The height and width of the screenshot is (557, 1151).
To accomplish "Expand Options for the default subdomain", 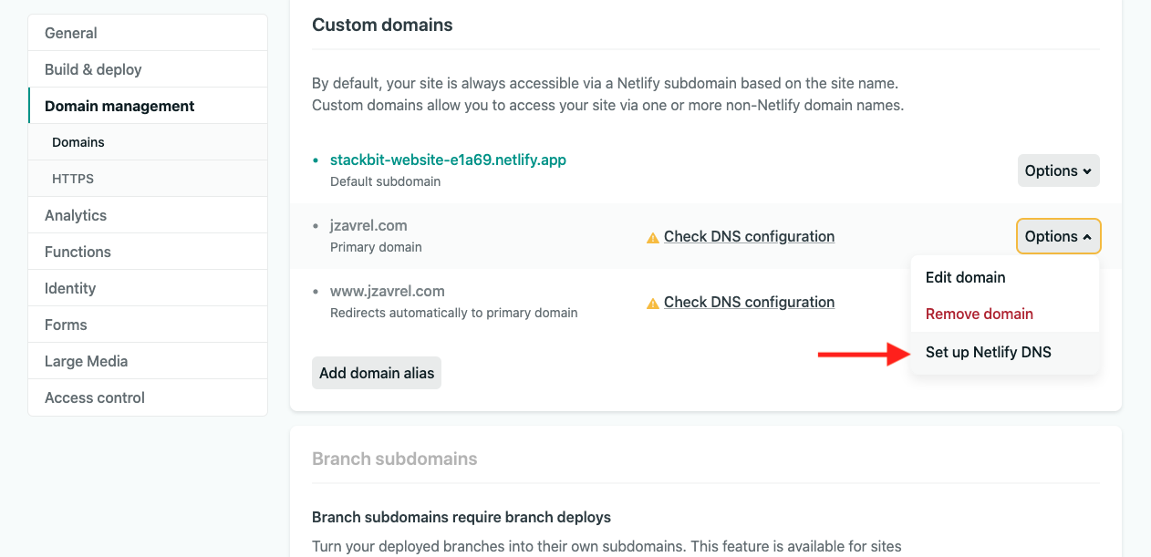I will tap(1058, 170).
